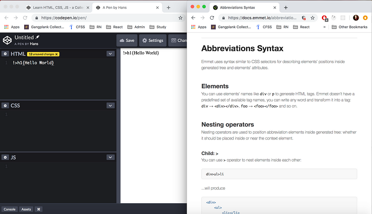
Task: Click the CSS editor first line
Action: 58,115
